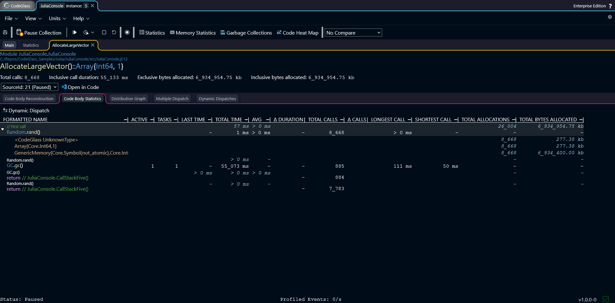Viewport: 615px width, 303px height.
Task: Click the save icon in the toolbar
Action: (x=5, y=32)
